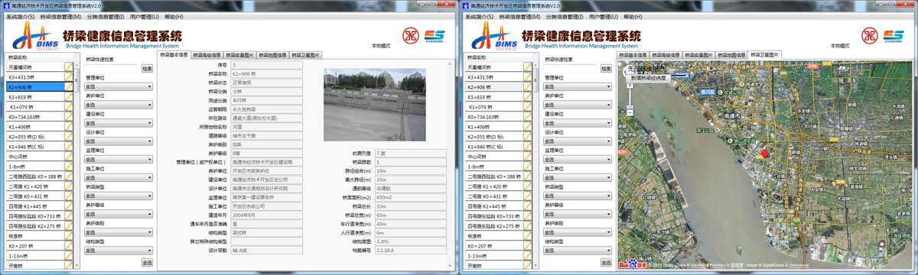Click 全选 button at bottom of left window
The image size is (918, 275).
click(148, 262)
